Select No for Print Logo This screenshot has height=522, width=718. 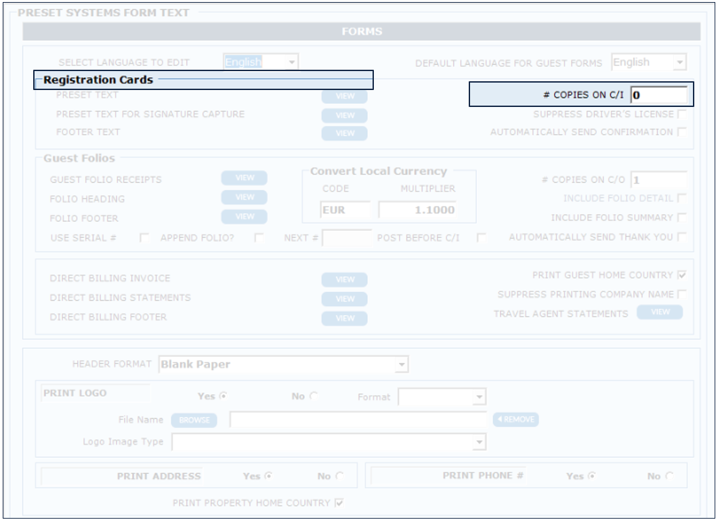click(x=314, y=397)
